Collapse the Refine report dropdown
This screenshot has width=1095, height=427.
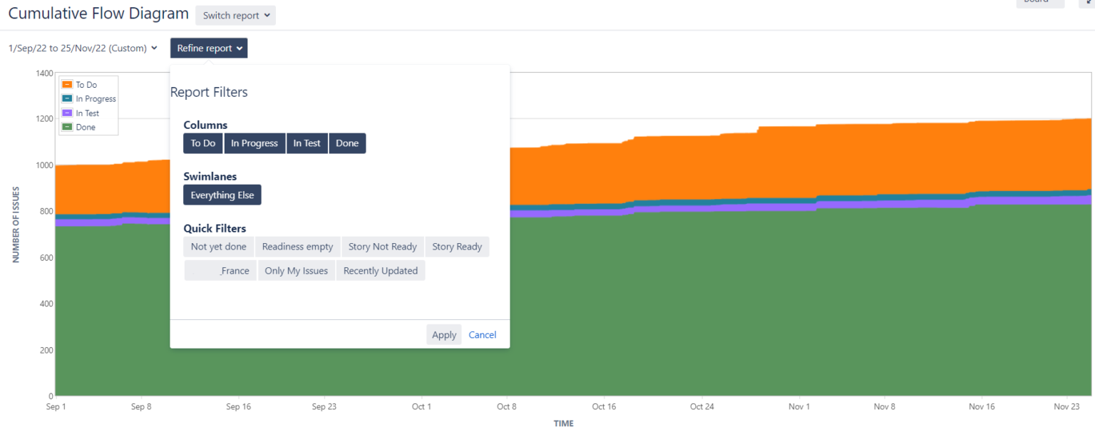208,48
